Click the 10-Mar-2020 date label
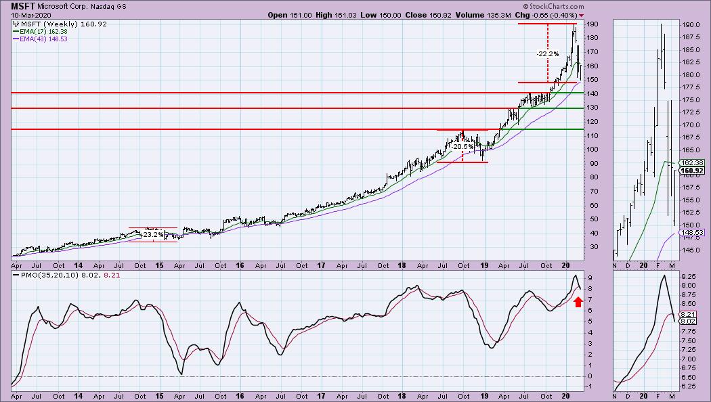Image resolution: width=711 pixels, height=402 pixels. pyautogui.click(x=31, y=15)
